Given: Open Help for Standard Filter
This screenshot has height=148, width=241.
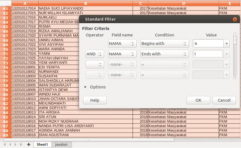Looking at the screenshot, I should pyautogui.click(x=95, y=100).
